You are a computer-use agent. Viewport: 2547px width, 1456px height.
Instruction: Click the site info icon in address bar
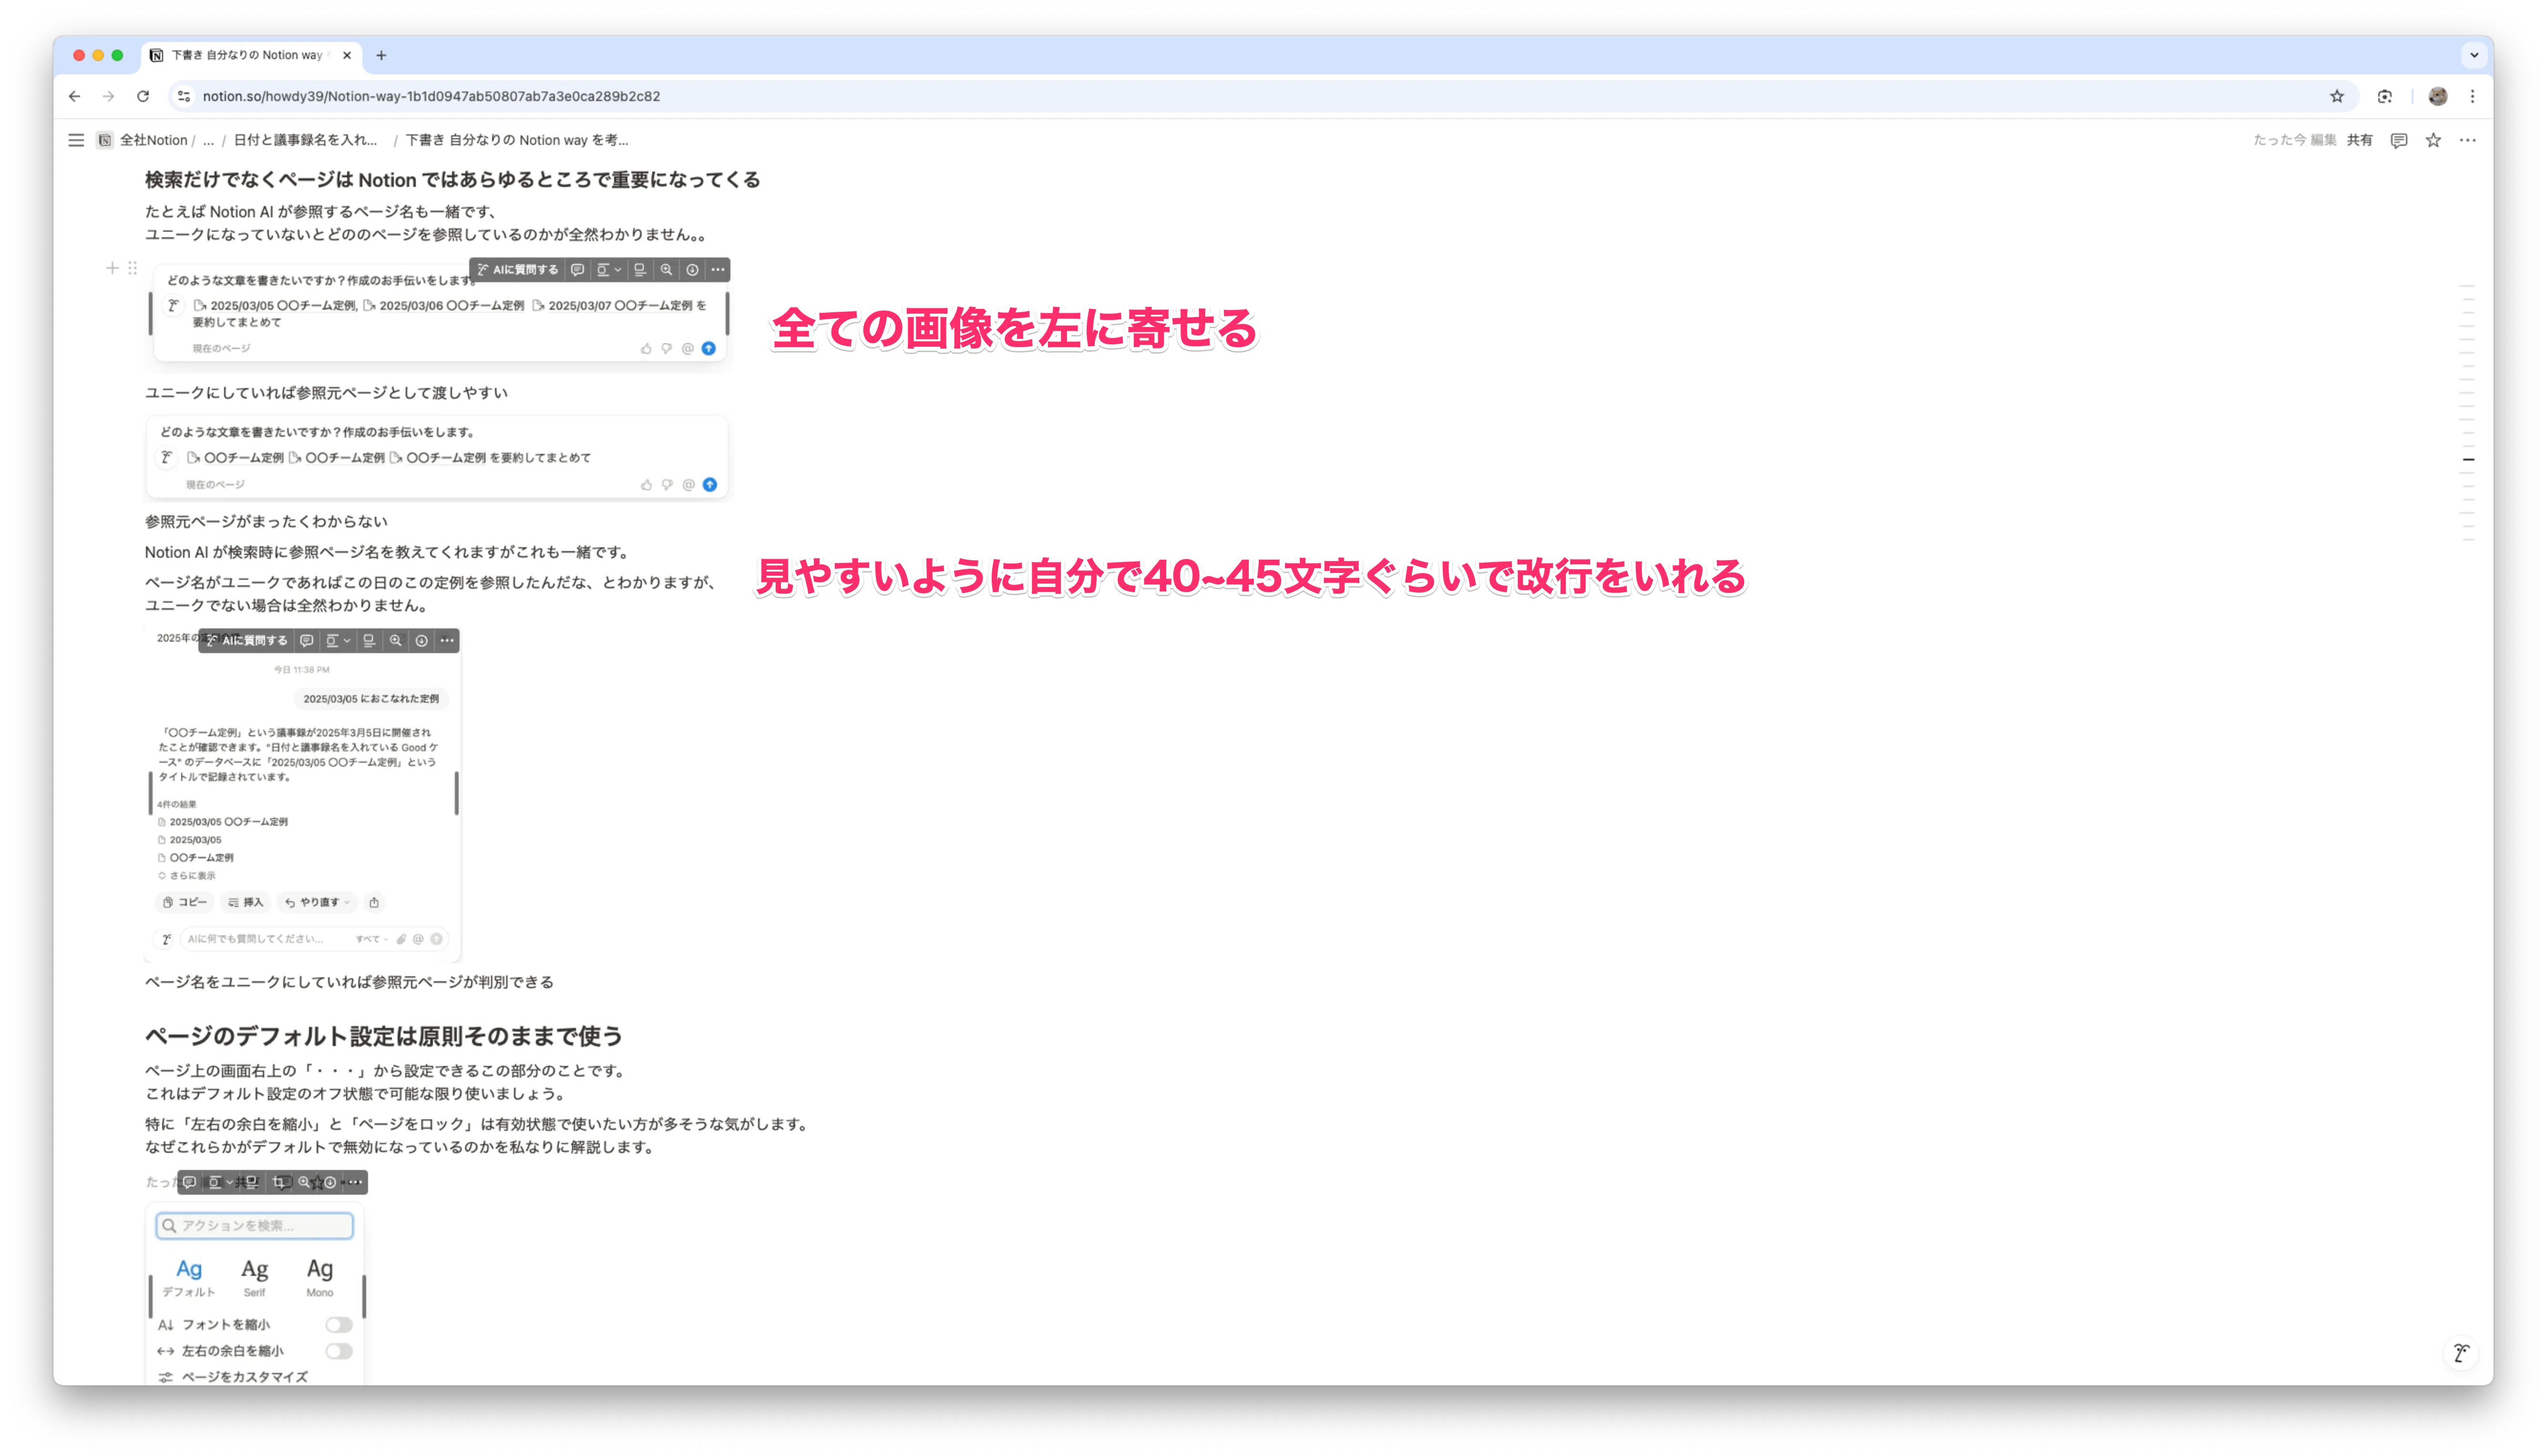point(184,96)
